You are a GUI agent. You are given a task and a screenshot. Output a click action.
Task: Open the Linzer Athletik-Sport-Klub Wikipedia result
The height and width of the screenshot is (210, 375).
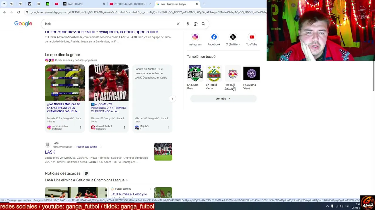[x=101, y=32]
